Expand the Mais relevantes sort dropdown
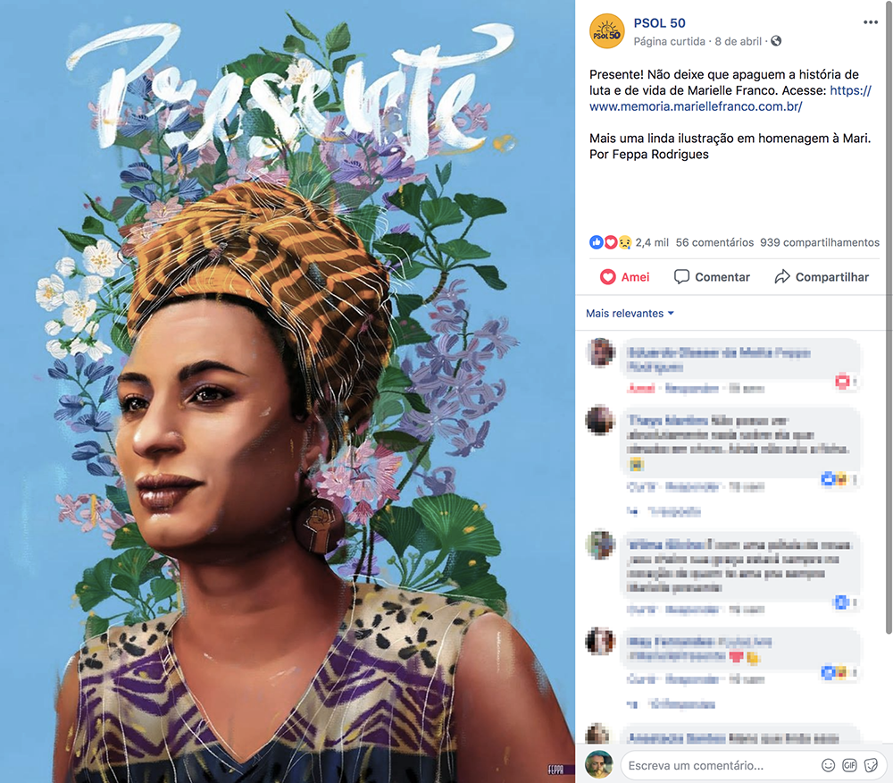Image resolution: width=893 pixels, height=783 pixels. click(x=630, y=314)
